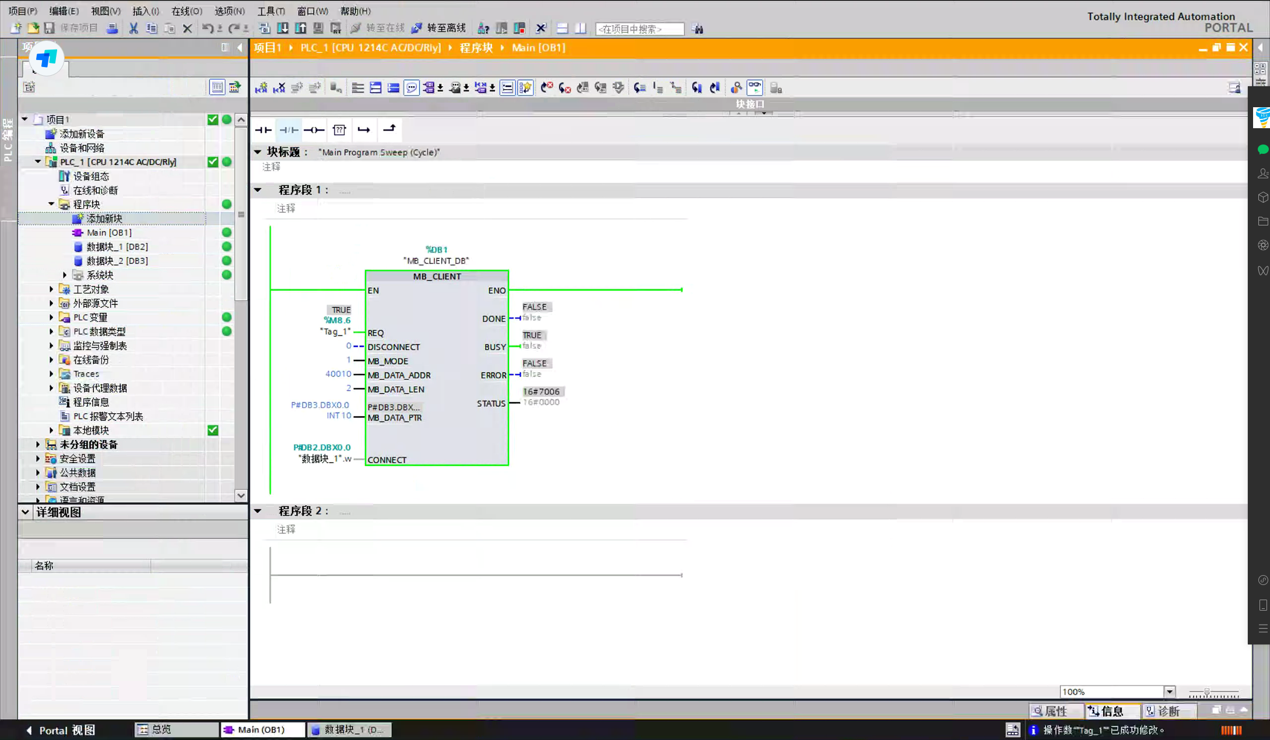The image size is (1270, 740).
Task: Click the delete X icon in main toolbar
Action: (187, 28)
